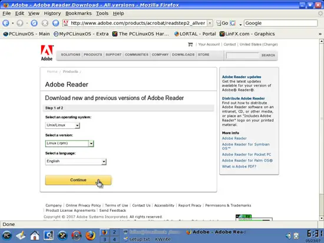The height and width of the screenshot is (243, 324).
Task: Open the SUPPORT navigation tab
Action: (x=114, y=55)
